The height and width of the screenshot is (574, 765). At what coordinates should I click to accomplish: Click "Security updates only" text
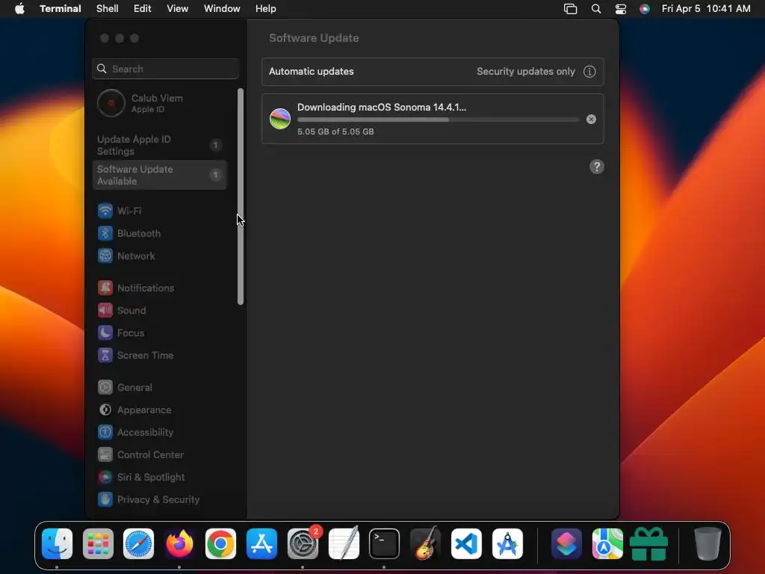coord(525,72)
